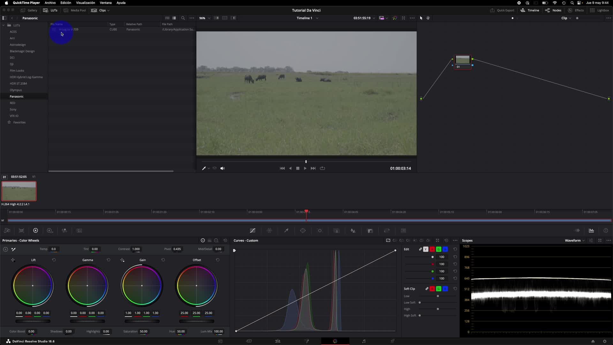
Task: Open the Media Pool panel
Action: 75,10
